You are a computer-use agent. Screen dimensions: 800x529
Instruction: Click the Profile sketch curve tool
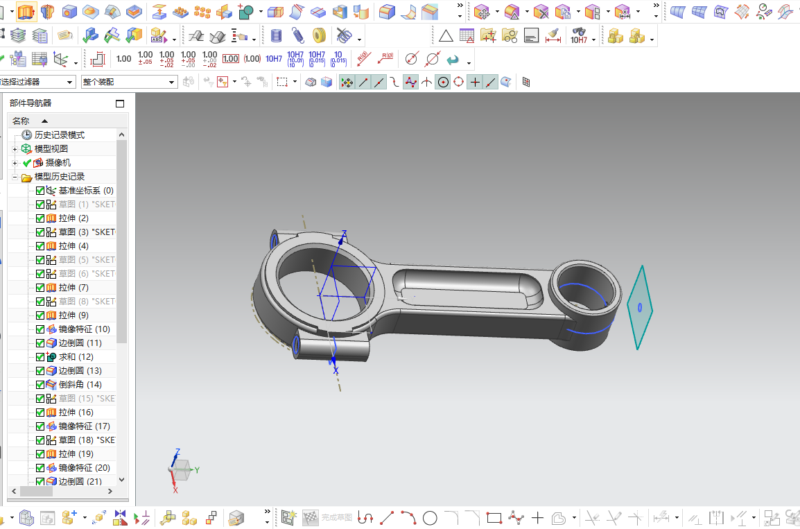point(365,519)
